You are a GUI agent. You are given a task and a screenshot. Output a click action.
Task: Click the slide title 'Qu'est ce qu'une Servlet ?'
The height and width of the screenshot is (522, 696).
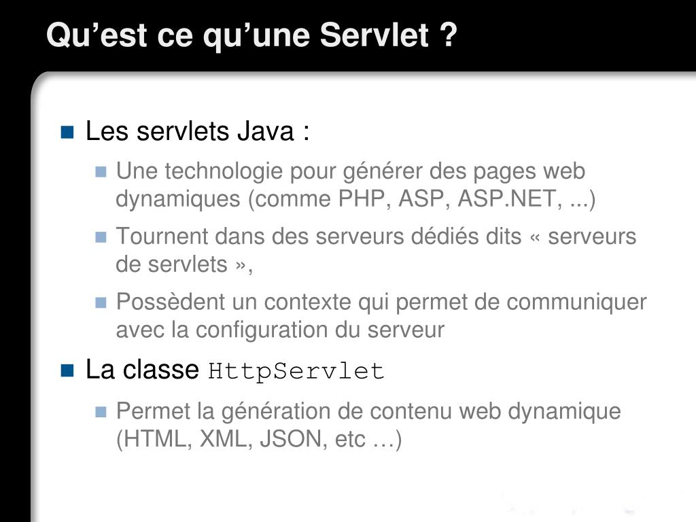coord(251,35)
